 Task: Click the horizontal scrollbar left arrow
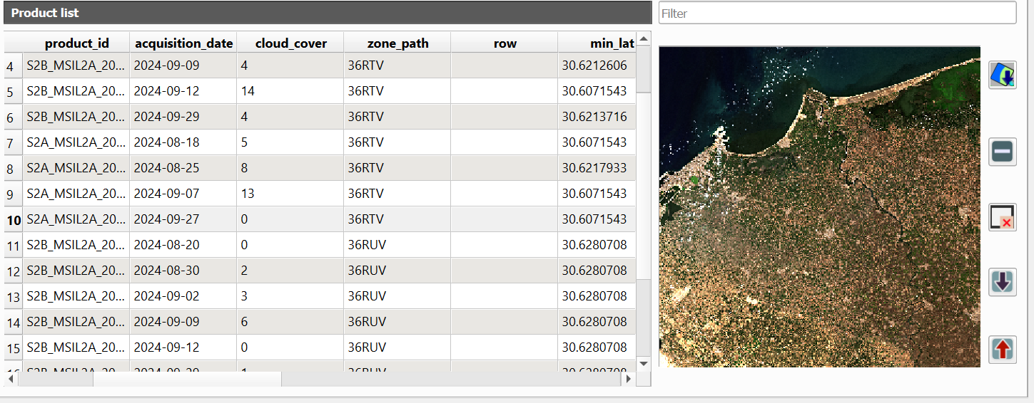pyautogui.click(x=11, y=380)
